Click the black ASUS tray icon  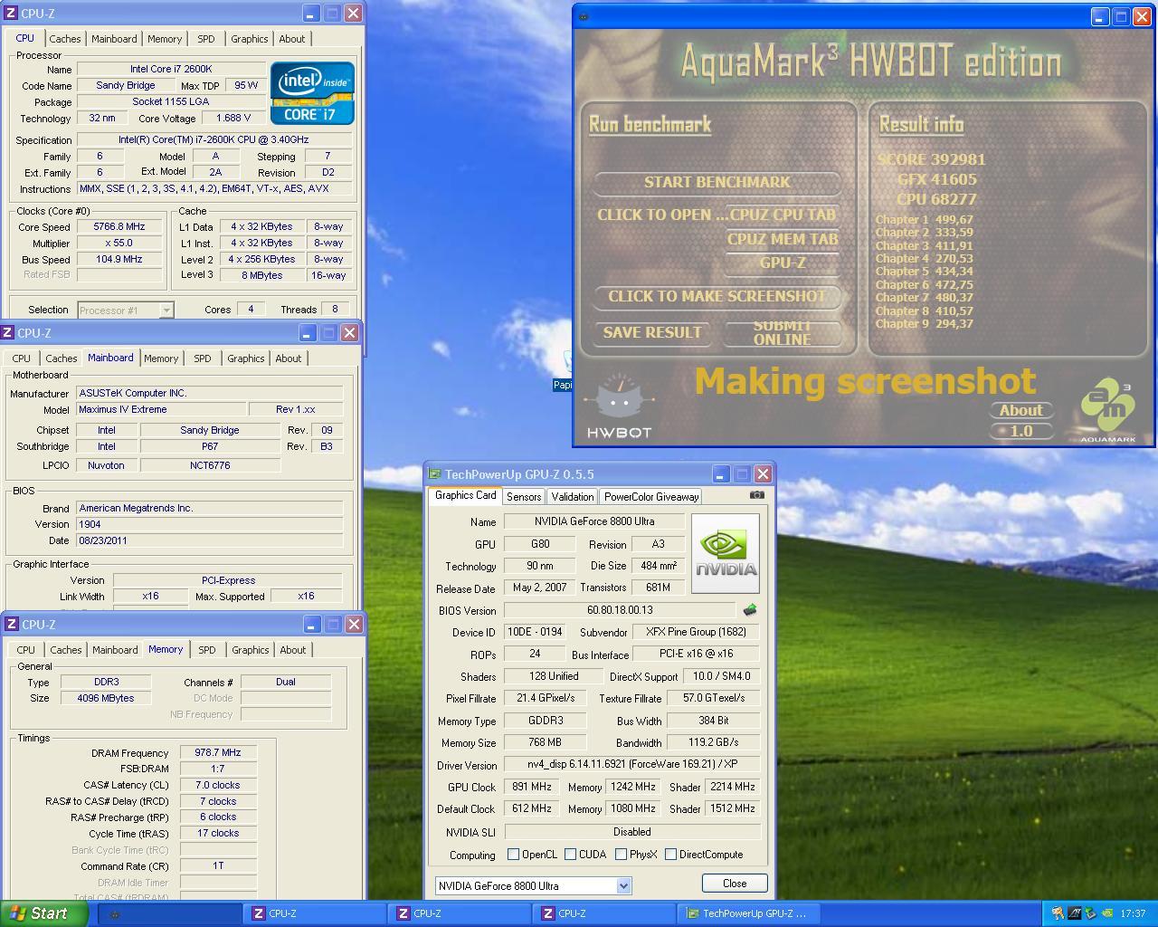1075,913
